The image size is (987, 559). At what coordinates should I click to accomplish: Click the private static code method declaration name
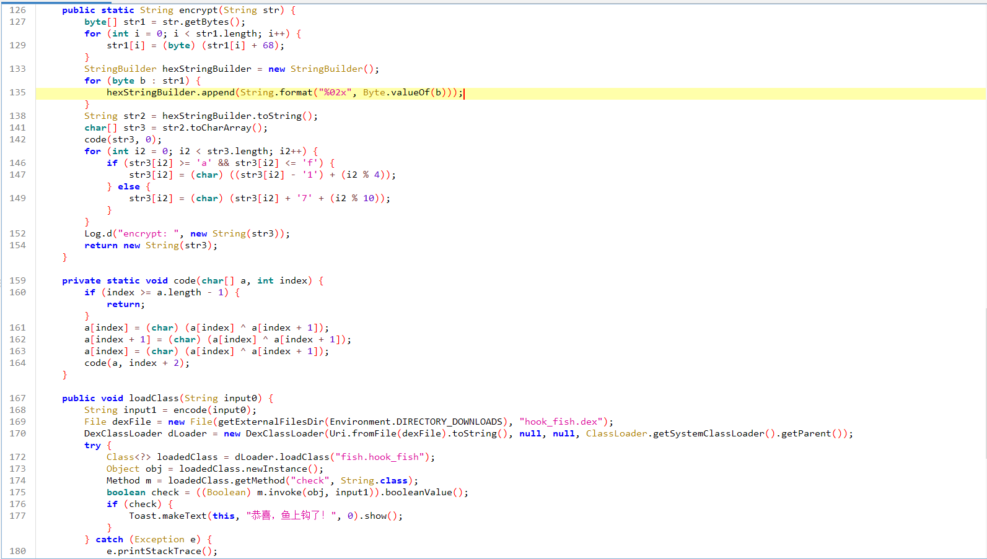coord(184,281)
